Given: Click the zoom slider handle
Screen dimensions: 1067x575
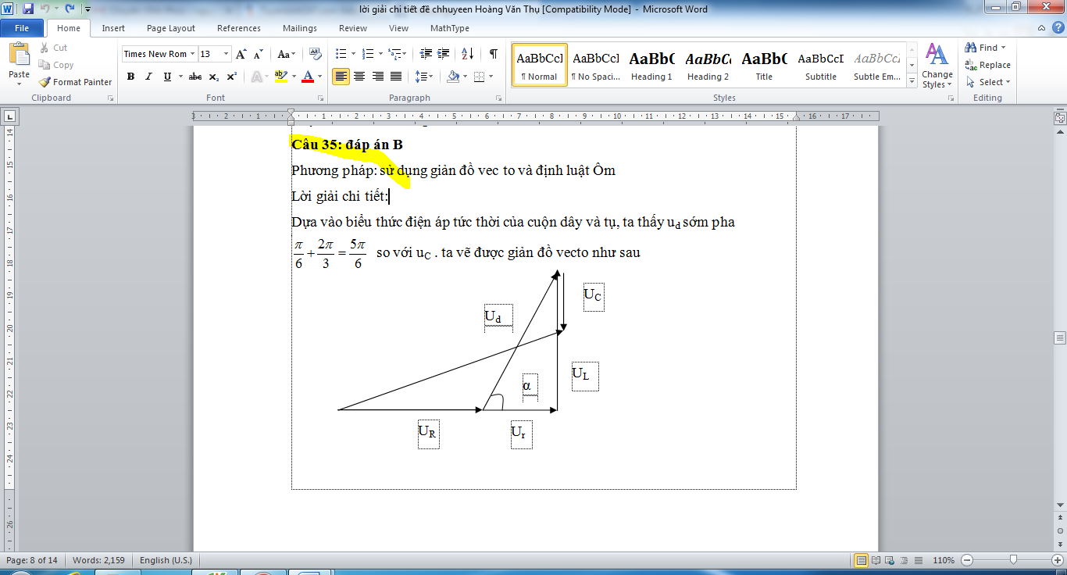Looking at the screenshot, I should point(1012,560).
